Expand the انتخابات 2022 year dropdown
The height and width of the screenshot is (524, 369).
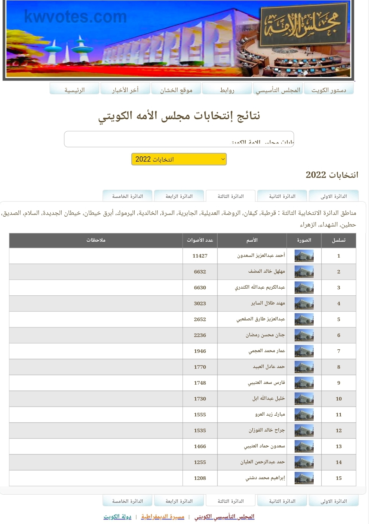tap(179, 159)
